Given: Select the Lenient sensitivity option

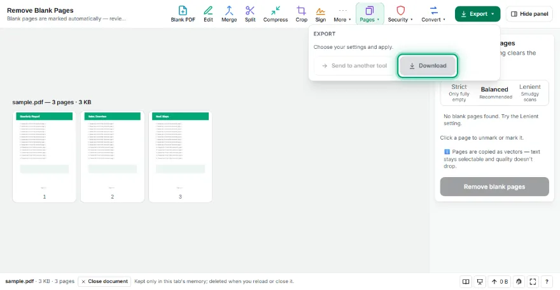Looking at the screenshot, I should [x=529, y=93].
